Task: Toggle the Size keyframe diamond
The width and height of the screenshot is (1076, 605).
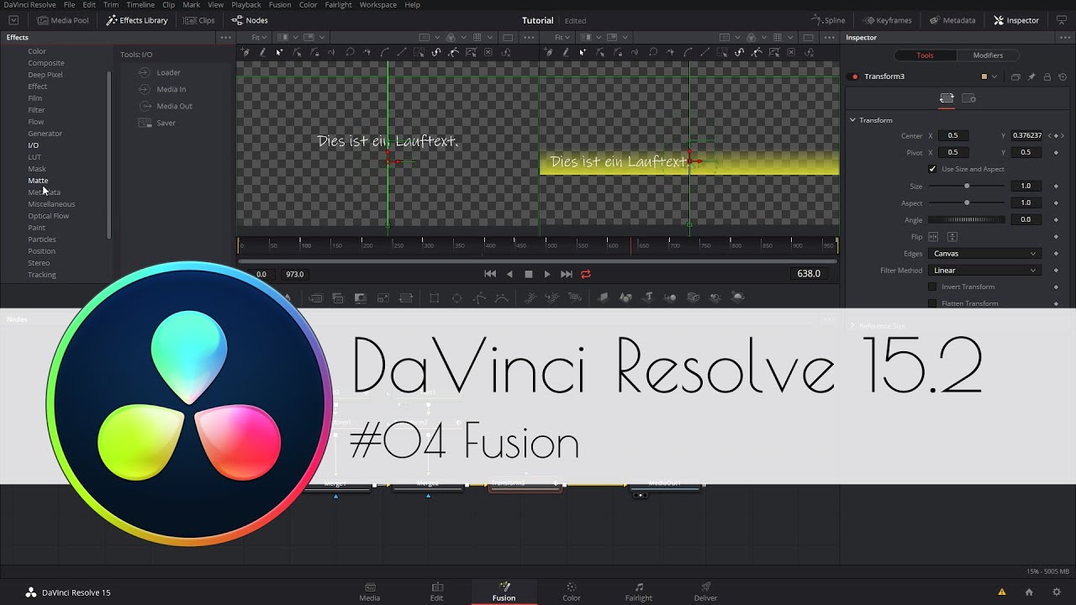Action: coord(1056,186)
